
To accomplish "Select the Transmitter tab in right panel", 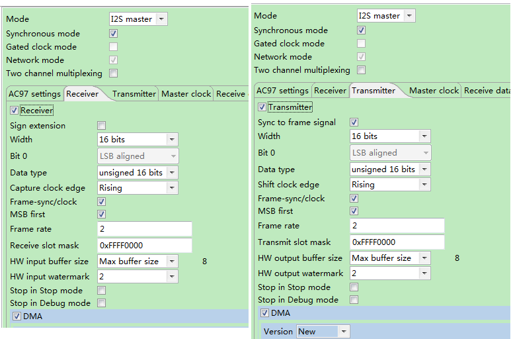I will [373, 91].
